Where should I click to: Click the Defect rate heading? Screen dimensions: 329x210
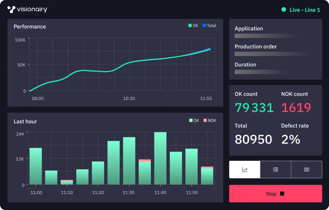295,126
